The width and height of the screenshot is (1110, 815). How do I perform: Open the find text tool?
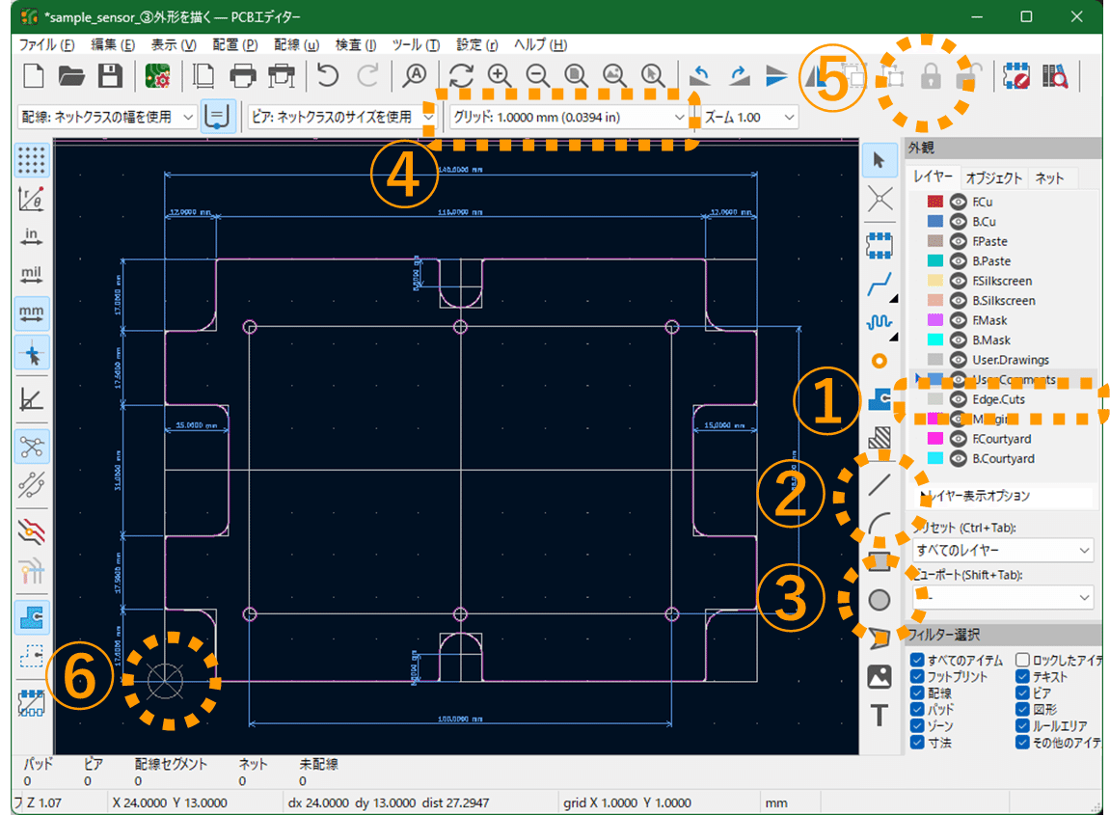point(414,75)
